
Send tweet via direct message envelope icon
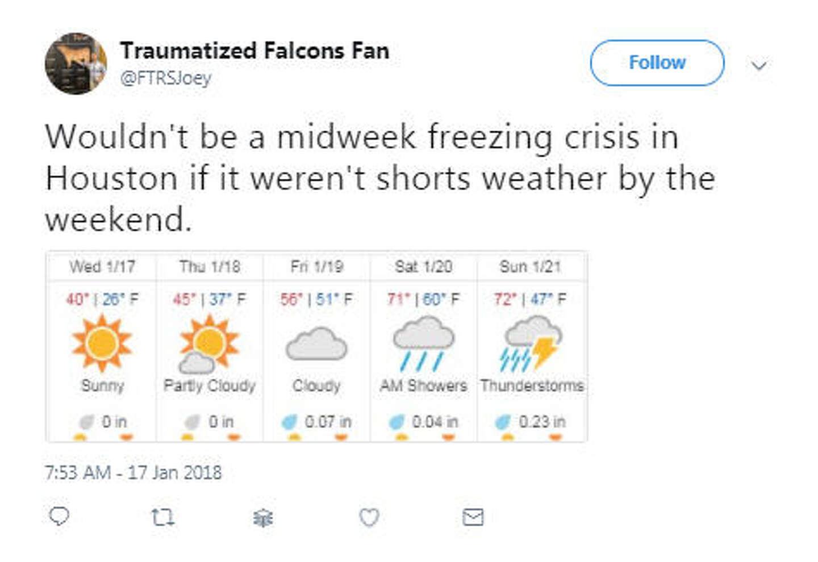click(x=472, y=517)
